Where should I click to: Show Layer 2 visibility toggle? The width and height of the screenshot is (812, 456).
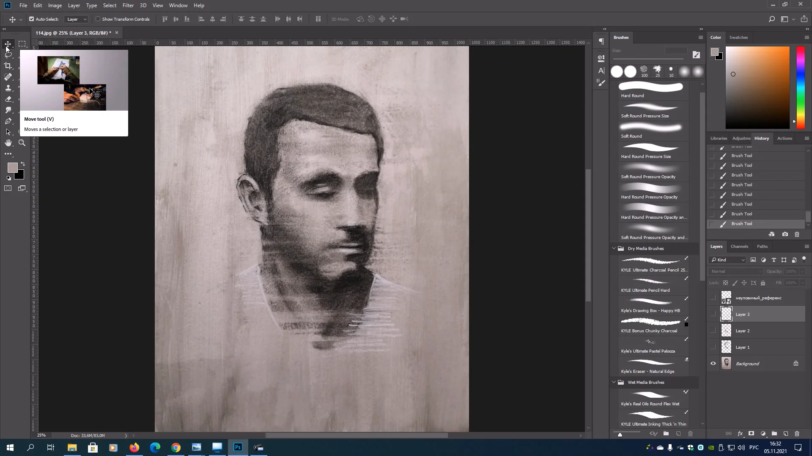713,331
